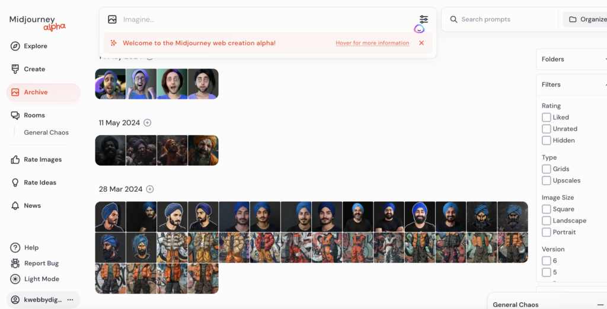Minimize the General Chaos chat panel
This screenshot has height=309, width=607.
tap(600, 305)
